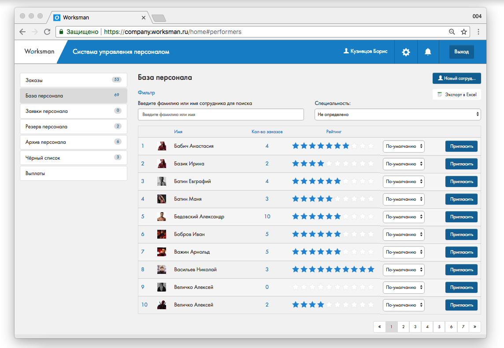
Task: Open Chrome three-dot menu
Action: tap(478, 32)
